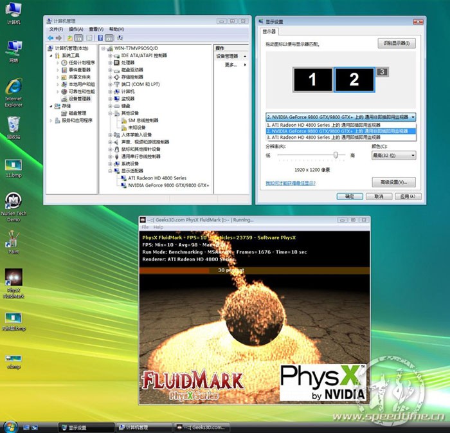Click the blue question-mark Help toolbar icon

[x=100, y=38]
